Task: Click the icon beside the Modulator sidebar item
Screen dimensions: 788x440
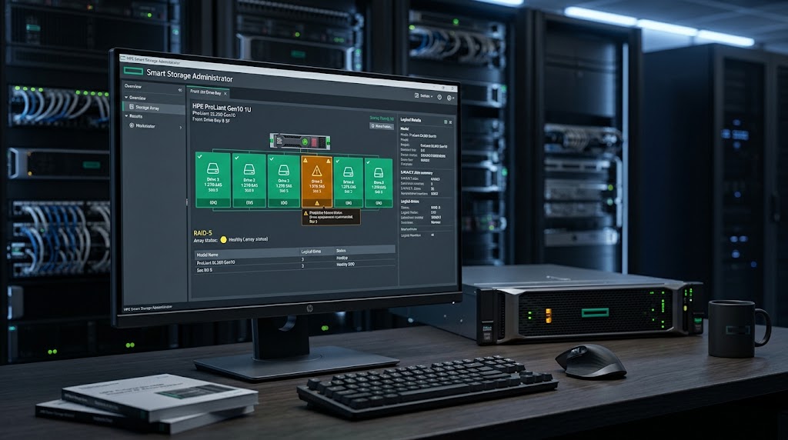Action: pyautogui.click(x=132, y=125)
